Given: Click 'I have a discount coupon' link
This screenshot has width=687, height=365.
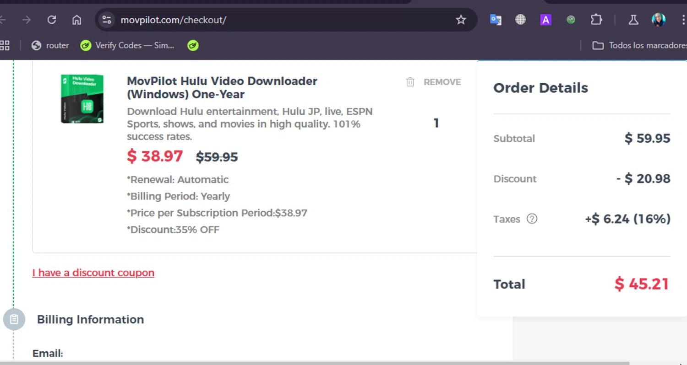Looking at the screenshot, I should [93, 273].
